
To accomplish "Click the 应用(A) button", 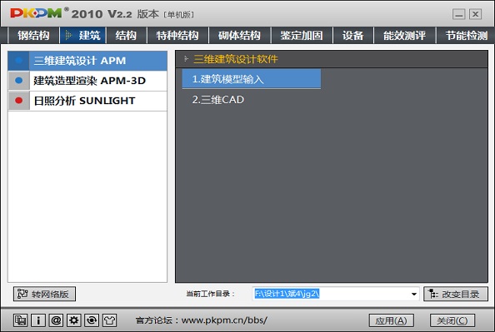I will 391,320.
